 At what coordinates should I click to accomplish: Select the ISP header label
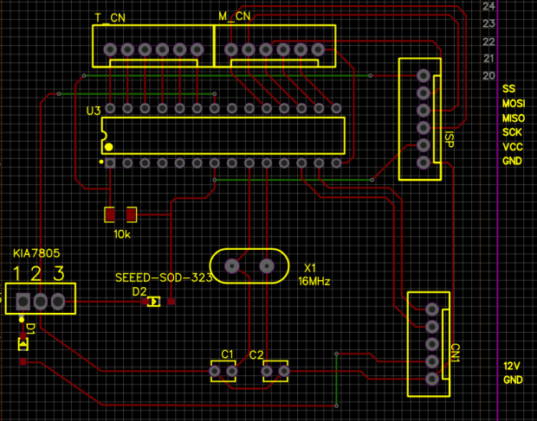449,139
